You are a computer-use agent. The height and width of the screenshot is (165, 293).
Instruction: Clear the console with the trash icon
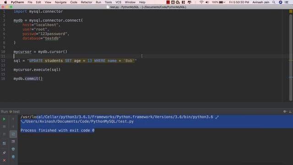[x=13, y=157]
